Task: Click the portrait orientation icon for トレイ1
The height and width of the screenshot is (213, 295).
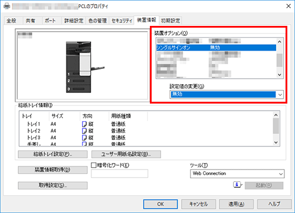Action: [84, 124]
